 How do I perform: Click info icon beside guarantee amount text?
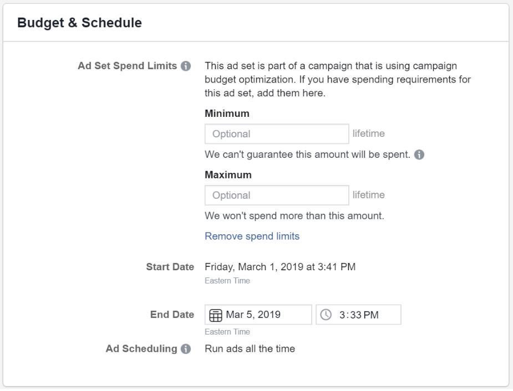point(419,155)
